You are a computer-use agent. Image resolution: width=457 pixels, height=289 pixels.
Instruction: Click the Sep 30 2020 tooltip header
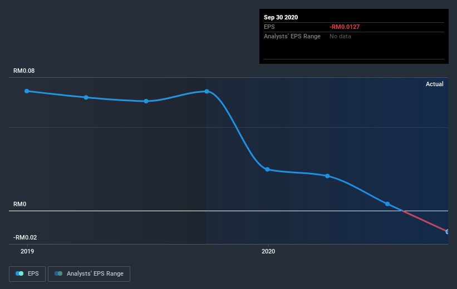pos(281,17)
